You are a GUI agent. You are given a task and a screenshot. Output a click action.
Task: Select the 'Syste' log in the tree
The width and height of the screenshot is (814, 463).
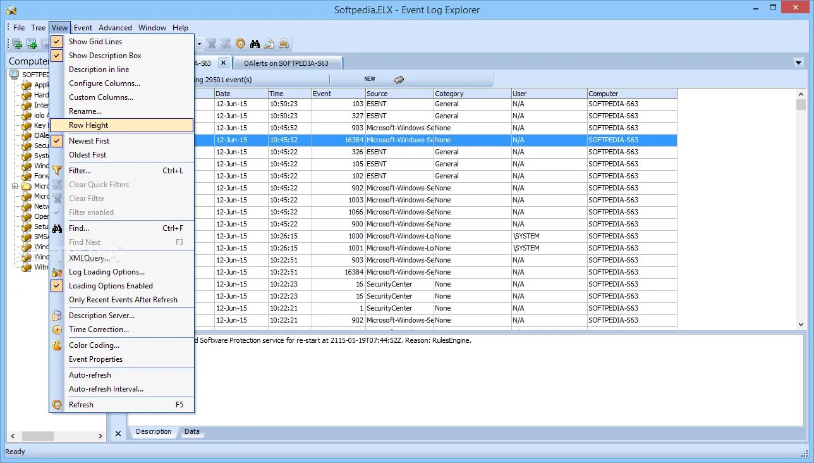(x=42, y=156)
